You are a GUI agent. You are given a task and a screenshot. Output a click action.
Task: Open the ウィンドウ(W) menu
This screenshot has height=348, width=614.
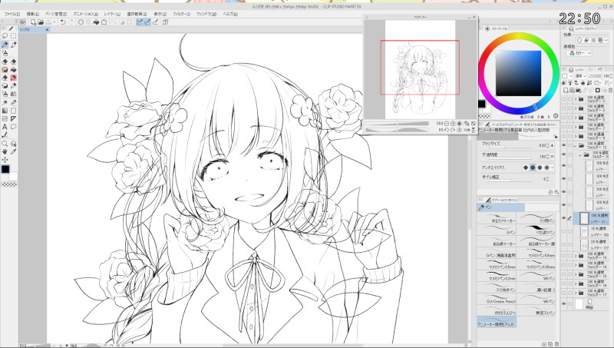[x=206, y=14]
